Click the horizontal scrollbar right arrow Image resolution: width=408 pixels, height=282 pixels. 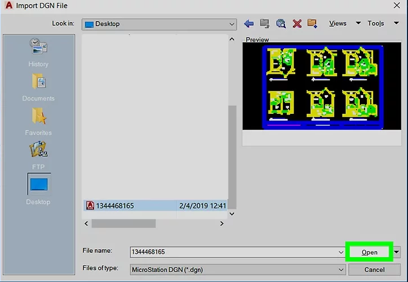[222, 224]
